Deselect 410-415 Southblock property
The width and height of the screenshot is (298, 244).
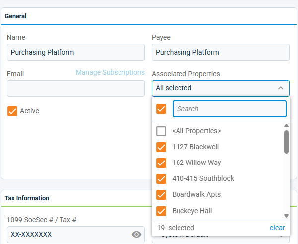coord(161,179)
